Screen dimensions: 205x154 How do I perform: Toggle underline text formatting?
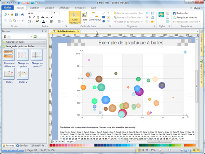click(38, 17)
